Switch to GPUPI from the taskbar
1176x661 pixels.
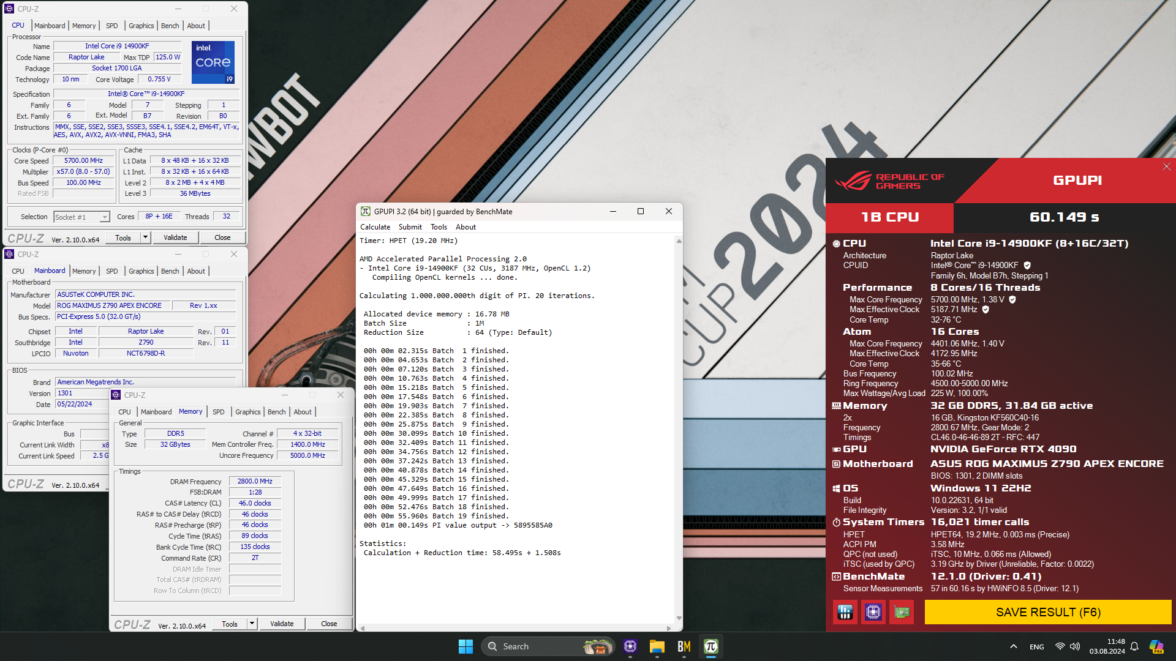point(711,646)
